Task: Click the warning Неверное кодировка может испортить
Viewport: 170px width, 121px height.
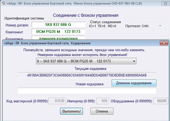Action: pos(82,55)
